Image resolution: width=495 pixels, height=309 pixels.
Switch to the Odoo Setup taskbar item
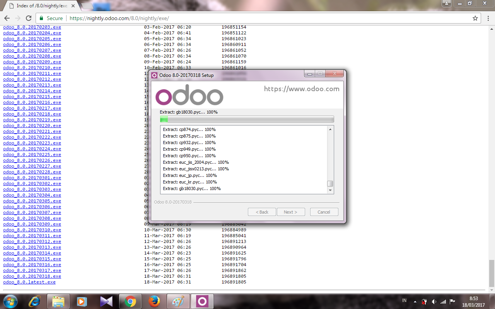click(x=202, y=301)
